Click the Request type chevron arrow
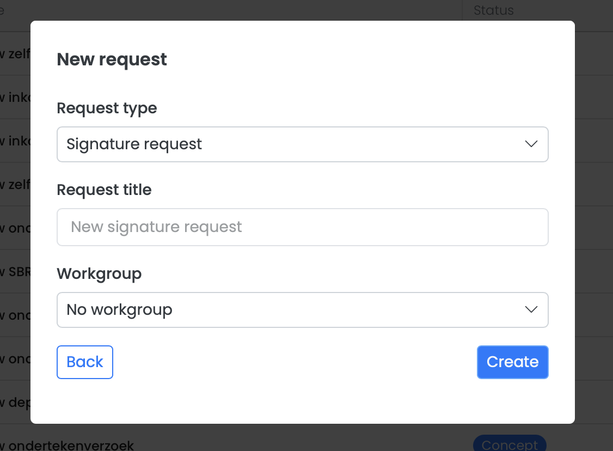This screenshot has height=451, width=613. [x=531, y=144]
